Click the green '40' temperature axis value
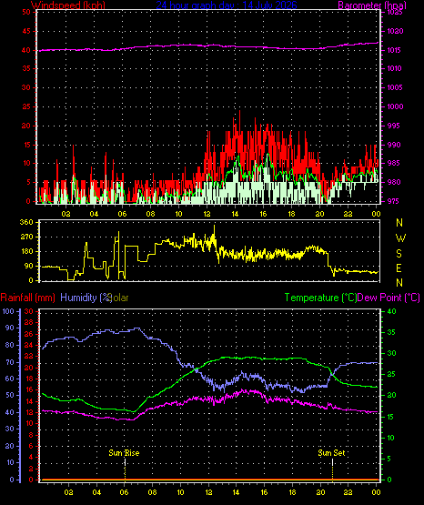 tap(391, 311)
